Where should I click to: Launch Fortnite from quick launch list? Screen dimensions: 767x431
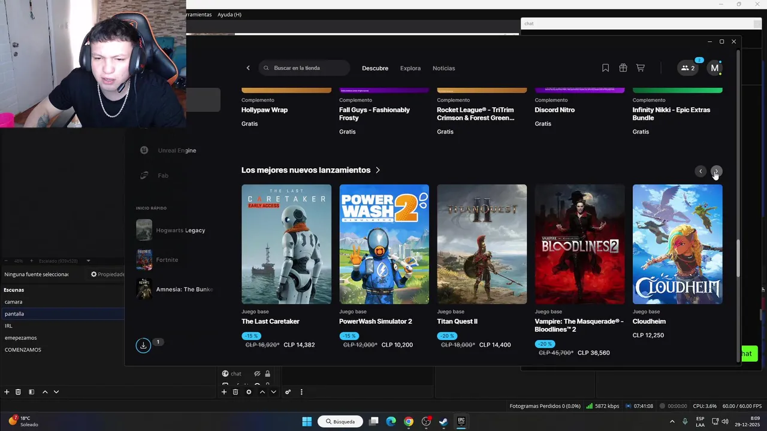tap(158, 260)
